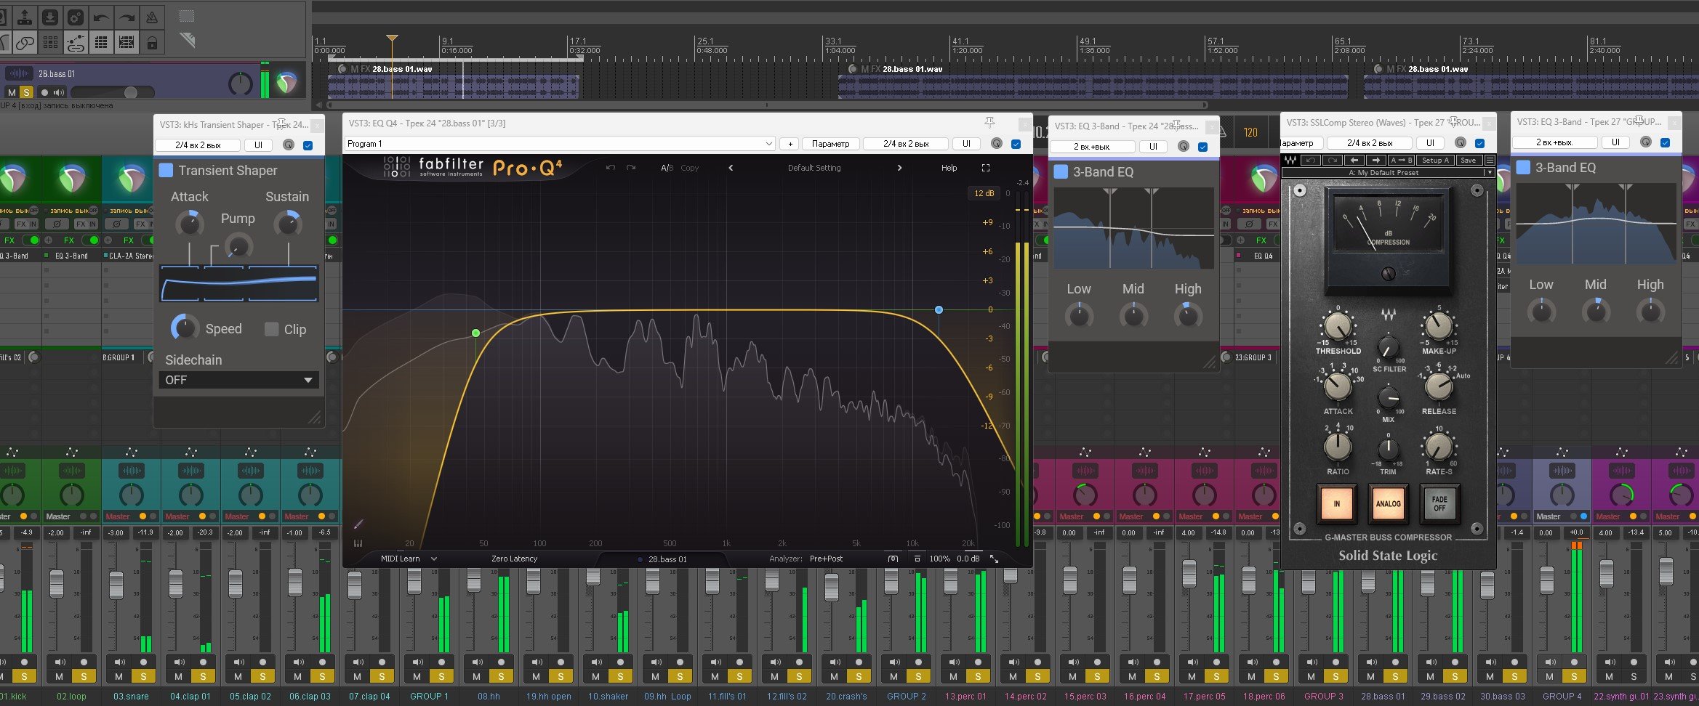Toggle the bypass checkbox of EQ Q4 window
This screenshot has width=1699, height=706.
point(1016,144)
